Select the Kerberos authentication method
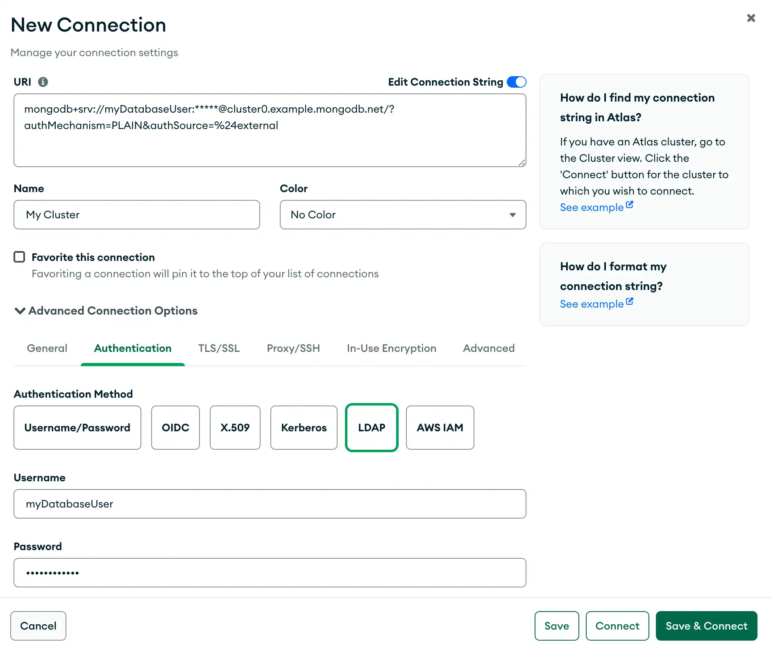 click(304, 427)
